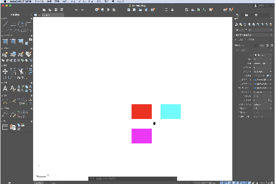Select the Trim scissors tool
276x184 pixels.
point(21,71)
